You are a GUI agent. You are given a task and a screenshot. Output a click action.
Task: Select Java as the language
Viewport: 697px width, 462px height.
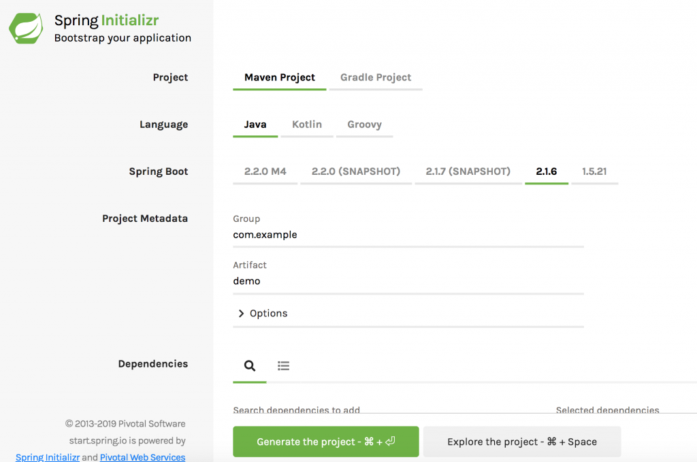pos(255,125)
